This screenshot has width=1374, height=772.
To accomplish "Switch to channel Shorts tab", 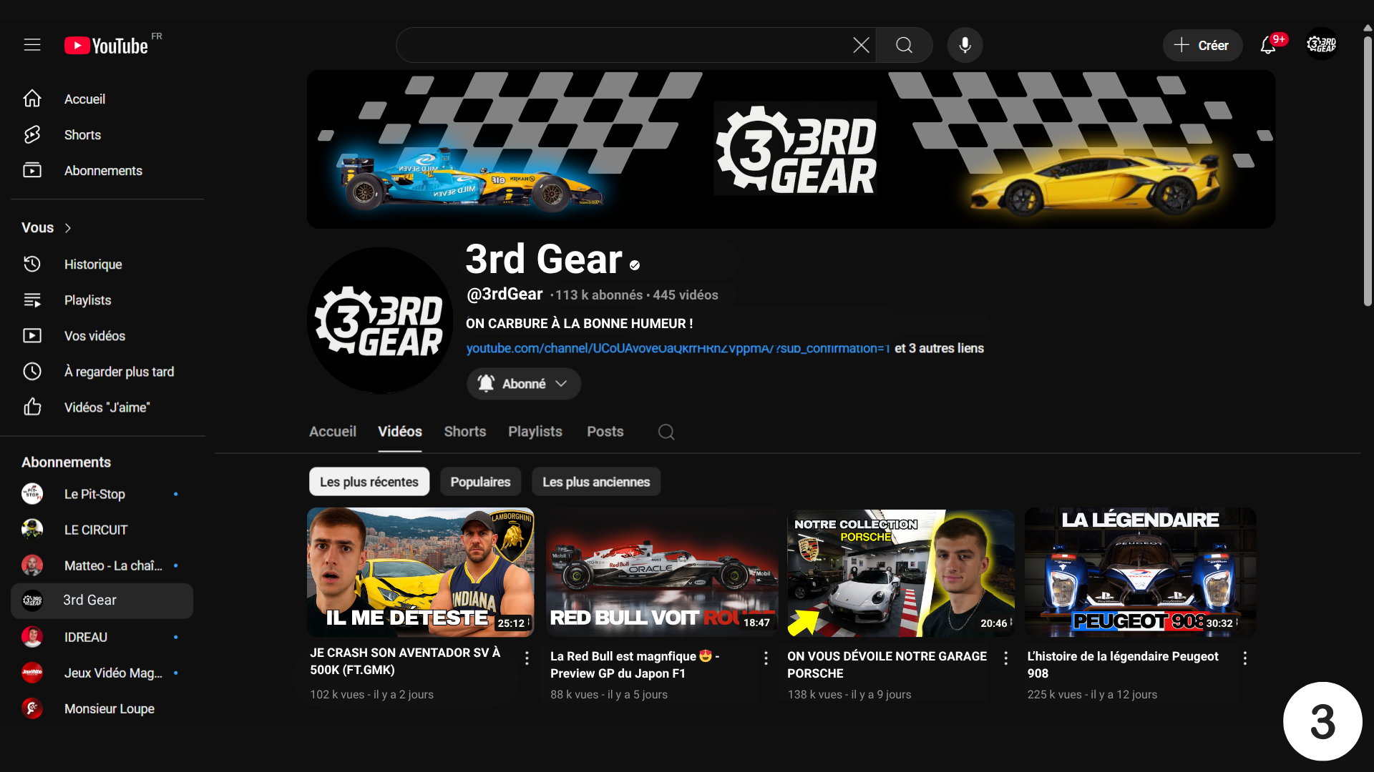I will tap(465, 432).
